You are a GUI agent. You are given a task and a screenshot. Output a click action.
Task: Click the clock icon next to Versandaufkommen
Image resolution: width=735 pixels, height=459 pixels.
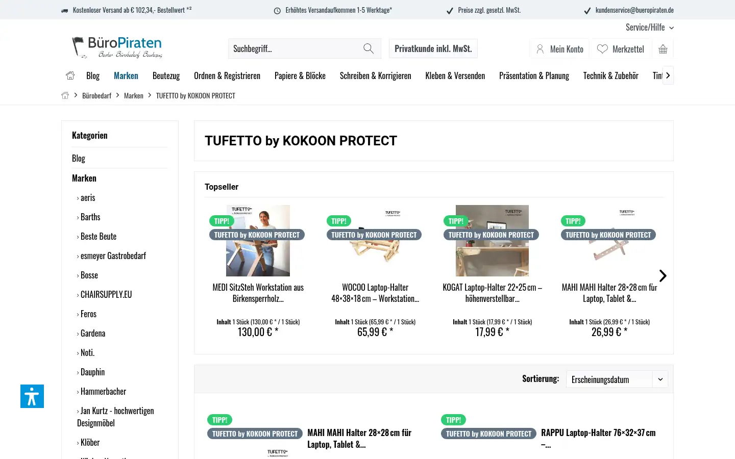tap(277, 11)
